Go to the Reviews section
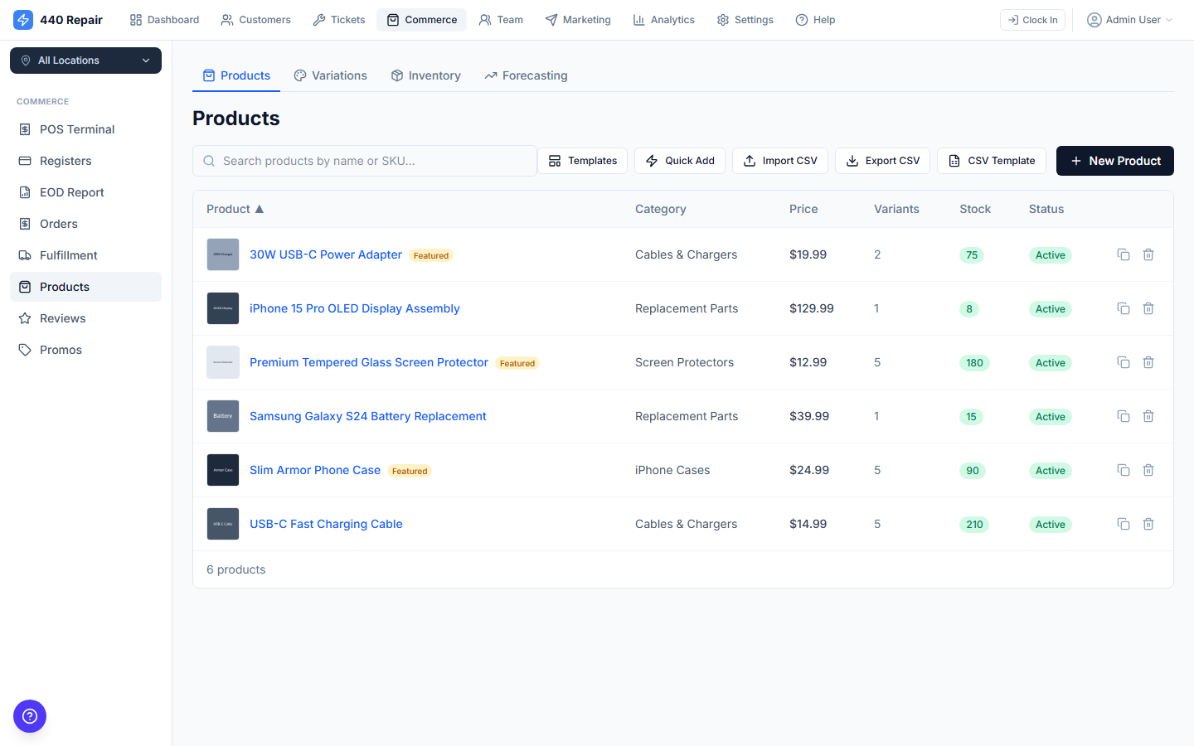The width and height of the screenshot is (1194, 746). coord(62,317)
